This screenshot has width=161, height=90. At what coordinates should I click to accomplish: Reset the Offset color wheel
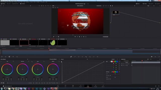(x=59, y=61)
